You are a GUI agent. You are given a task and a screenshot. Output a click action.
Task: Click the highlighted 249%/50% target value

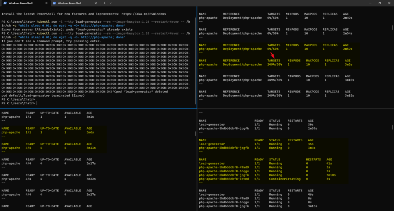click(x=274, y=64)
